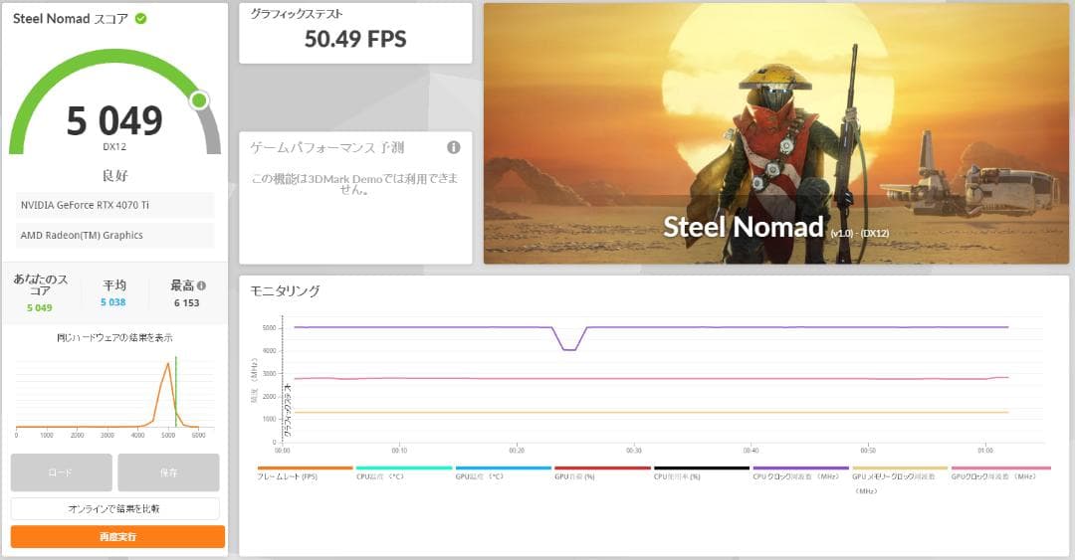Click the pink GPU clock line in monitoring graph

651,378
